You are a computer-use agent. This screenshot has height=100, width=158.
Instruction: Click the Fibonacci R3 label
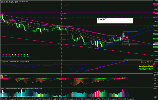(x=64, y=5)
